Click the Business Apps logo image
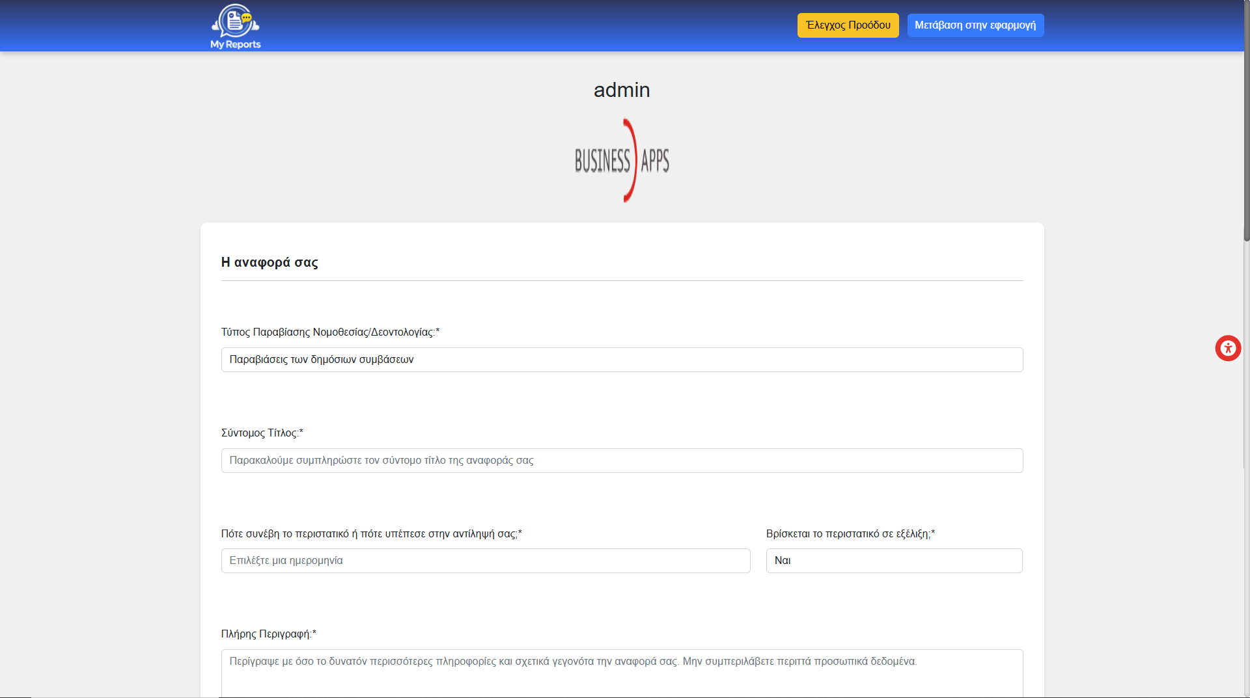Screen dimensions: 1250x698 tap(622, 161)
